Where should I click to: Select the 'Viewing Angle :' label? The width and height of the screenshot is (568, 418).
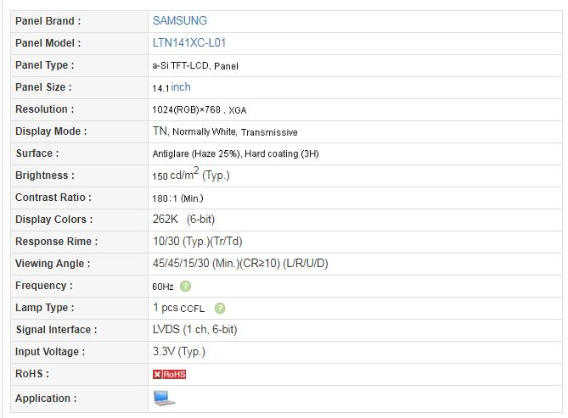pyautogui.click(x=53, y=264)
